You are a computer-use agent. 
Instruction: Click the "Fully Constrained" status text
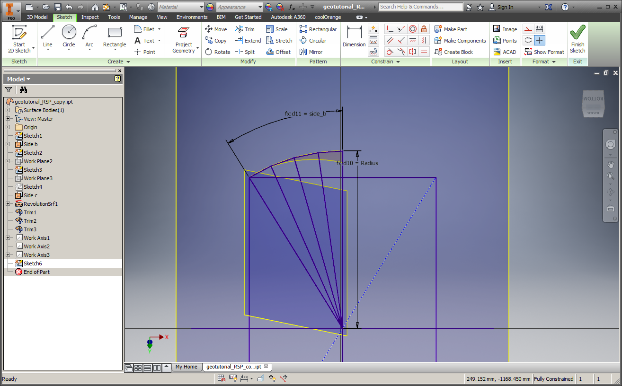(553, 379)
